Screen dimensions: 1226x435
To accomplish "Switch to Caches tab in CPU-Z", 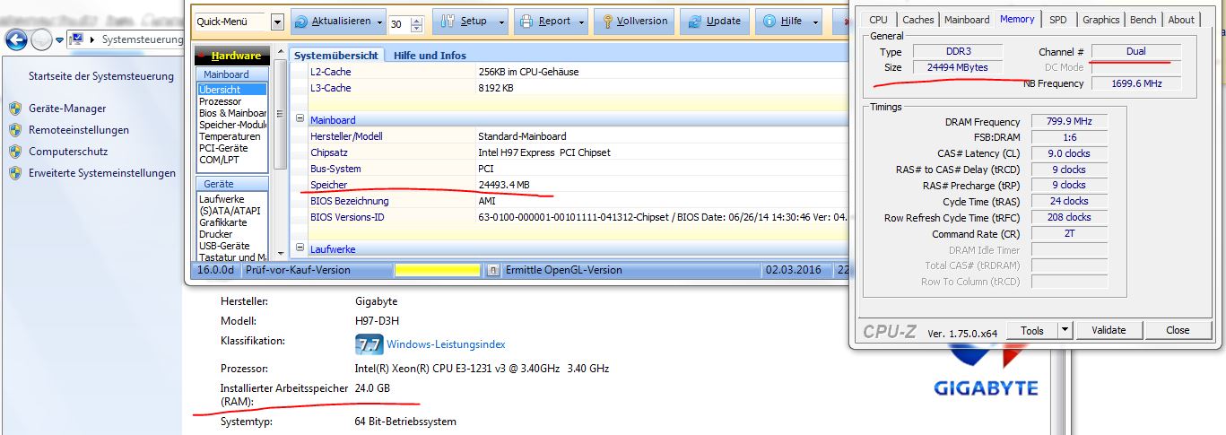I will [x=917, y=20].
